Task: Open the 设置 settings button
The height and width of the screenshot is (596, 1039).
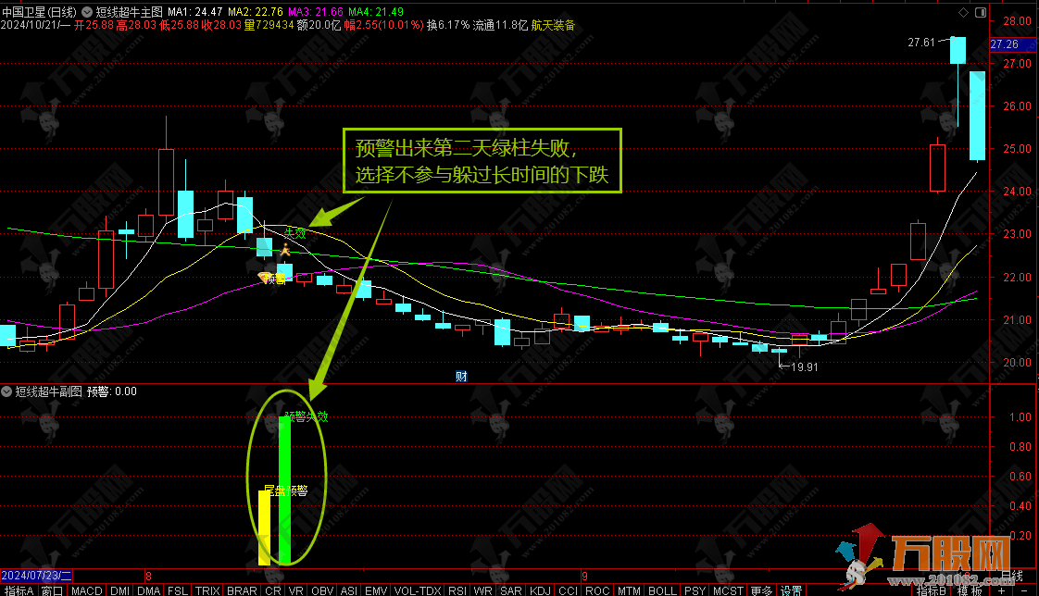Action: click(791, 590)
